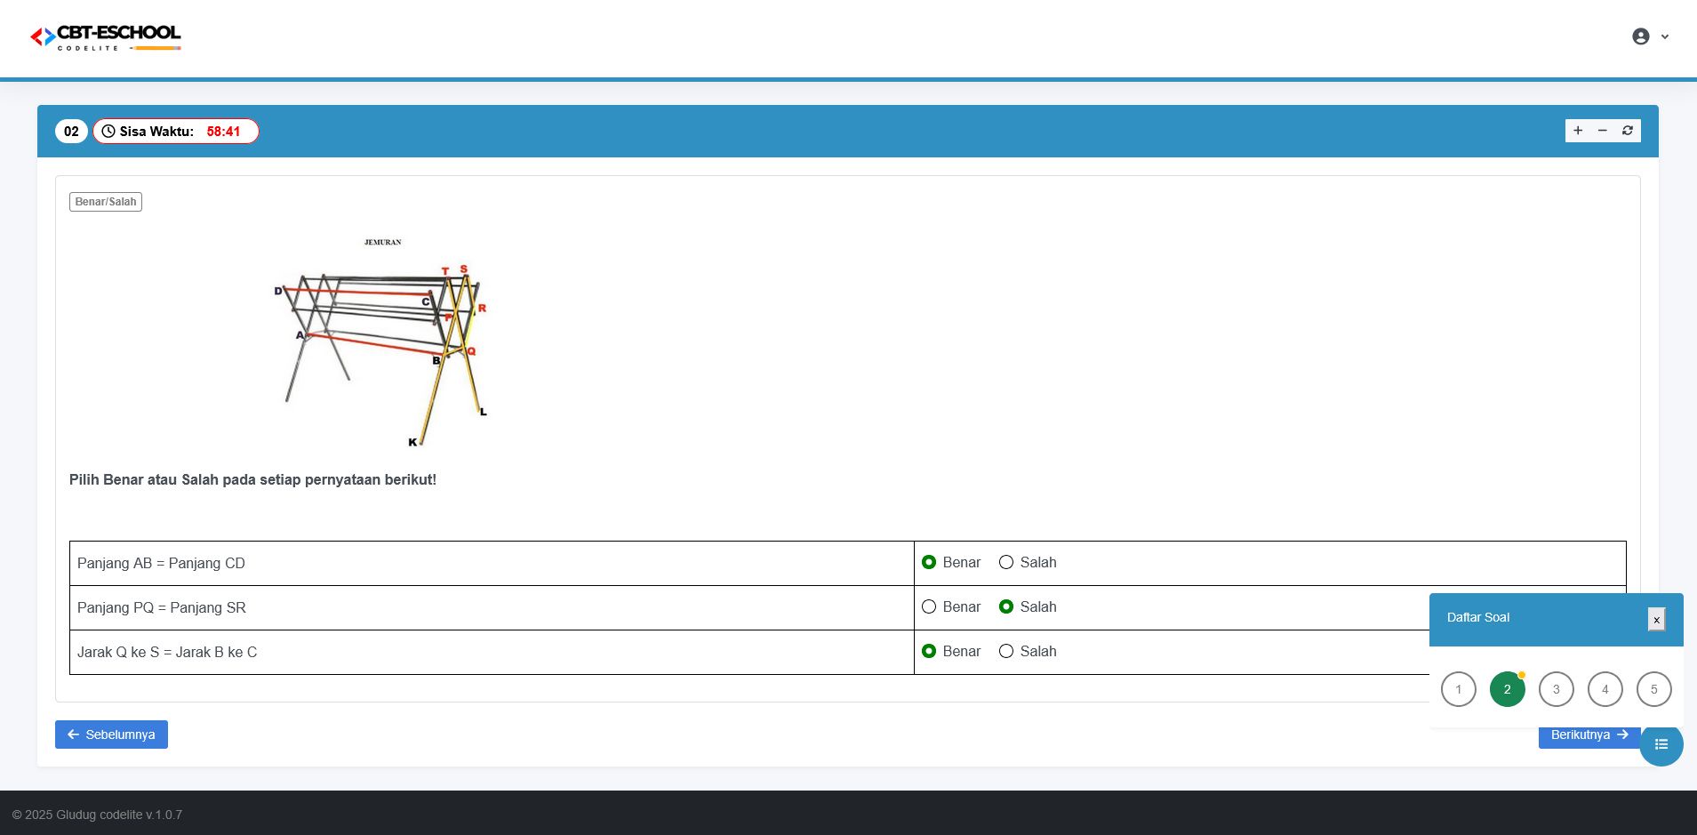Click the arrow icon in Berikutnya button
The width and height of the screenshot is (1697, 835).
[x=1622, y=735]
